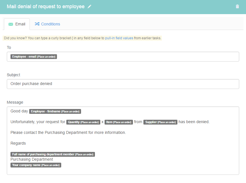Click on Purchasing Department text in message
This screenshot has width=246, height=183.
click(x=32, y=159)
